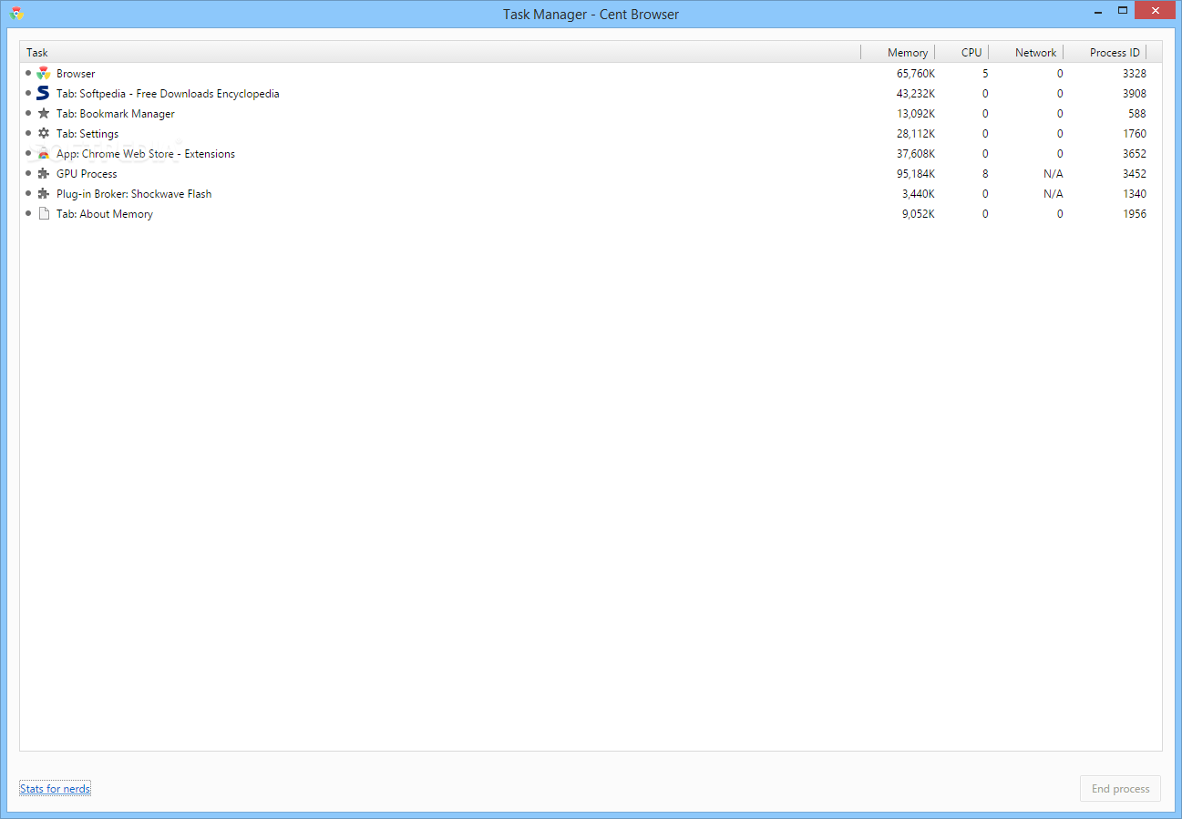Screen dimensions: 1182x819
Task: Click the 43,232K memory value
Action: point(916,94)
